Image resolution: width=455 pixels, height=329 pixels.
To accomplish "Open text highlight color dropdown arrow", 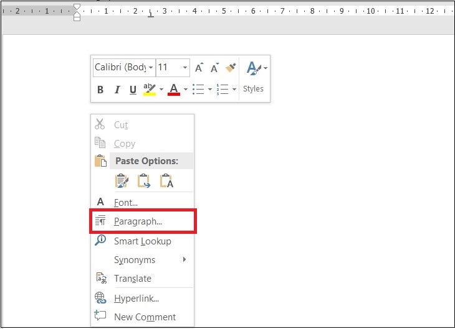I will click(x=161, y=89).
